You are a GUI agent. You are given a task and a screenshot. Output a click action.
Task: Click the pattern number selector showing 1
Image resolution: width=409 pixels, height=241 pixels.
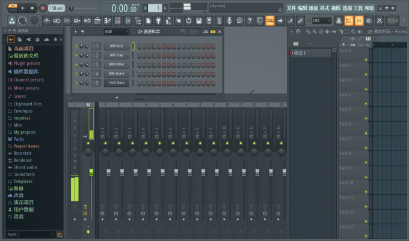coord(155,8)
